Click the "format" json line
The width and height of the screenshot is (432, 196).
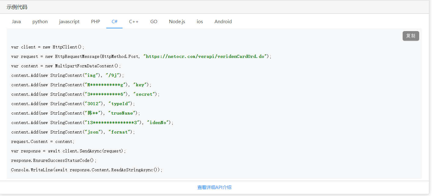tap(73, 132)
